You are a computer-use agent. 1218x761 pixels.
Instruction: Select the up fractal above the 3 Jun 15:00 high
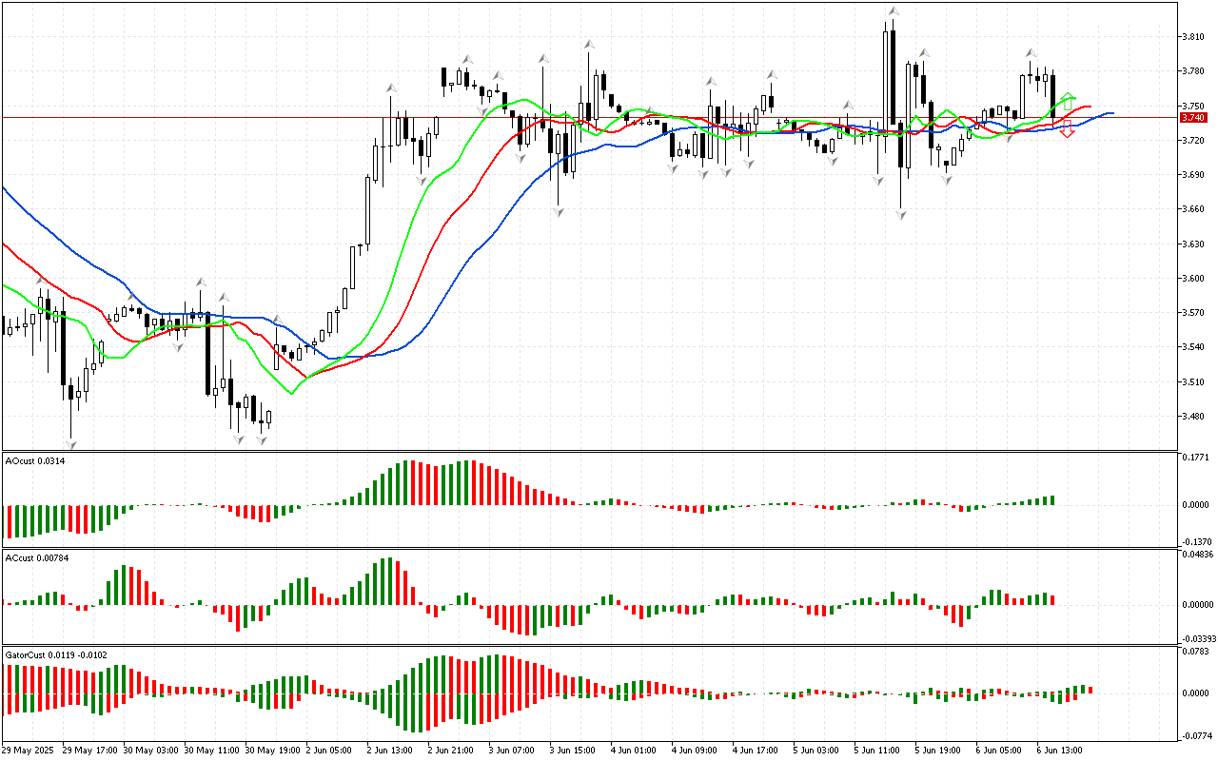[590, 44]
